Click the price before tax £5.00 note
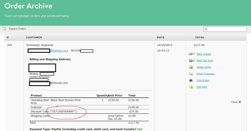The width and height of the screenshot is (251, 131). 116,117
